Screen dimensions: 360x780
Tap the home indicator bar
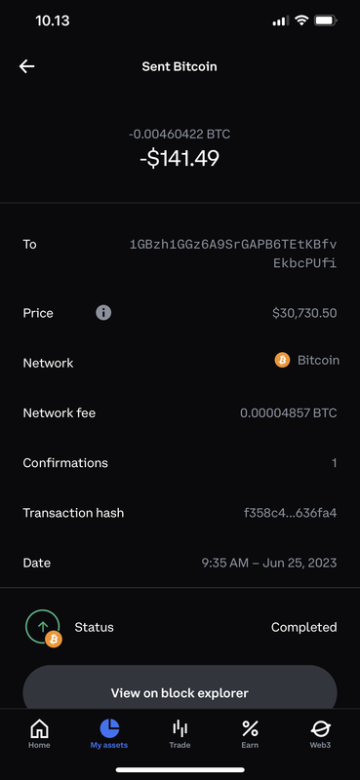point(180,769)
